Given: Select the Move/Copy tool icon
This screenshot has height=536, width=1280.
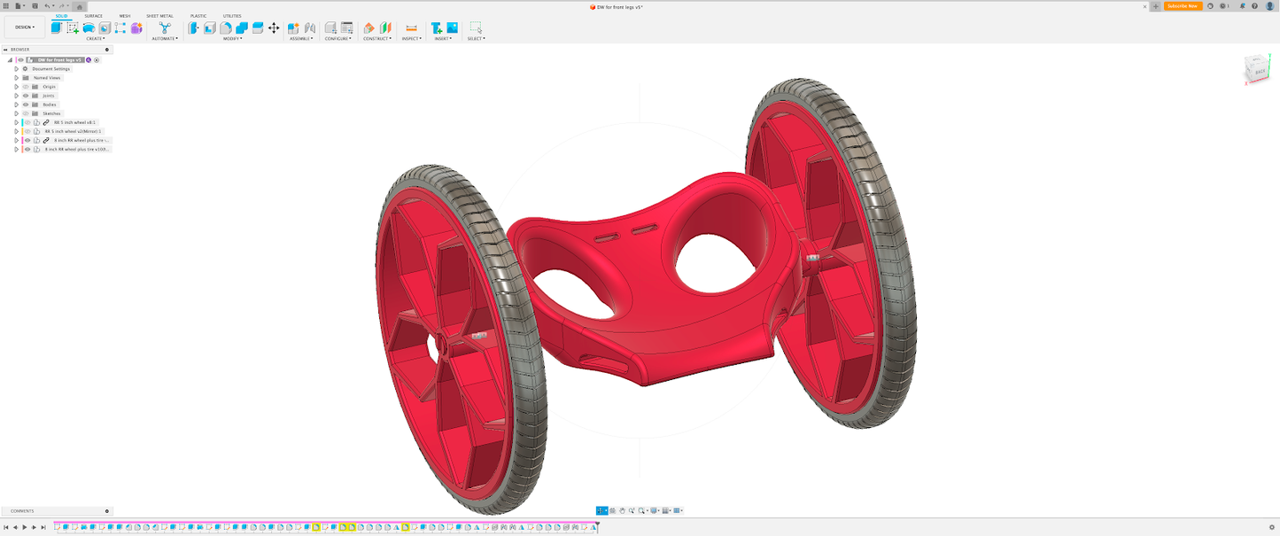Looking at the screenshot, I should click(274, 28).
